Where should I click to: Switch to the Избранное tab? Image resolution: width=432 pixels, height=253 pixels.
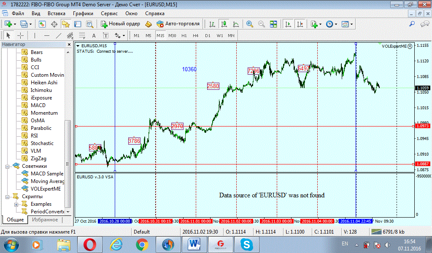point(45,220)
